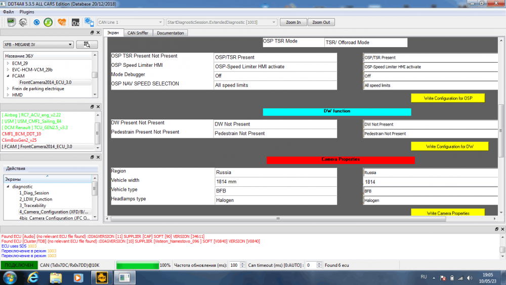Select the 2_LDW_Function screen

[35, 199]
